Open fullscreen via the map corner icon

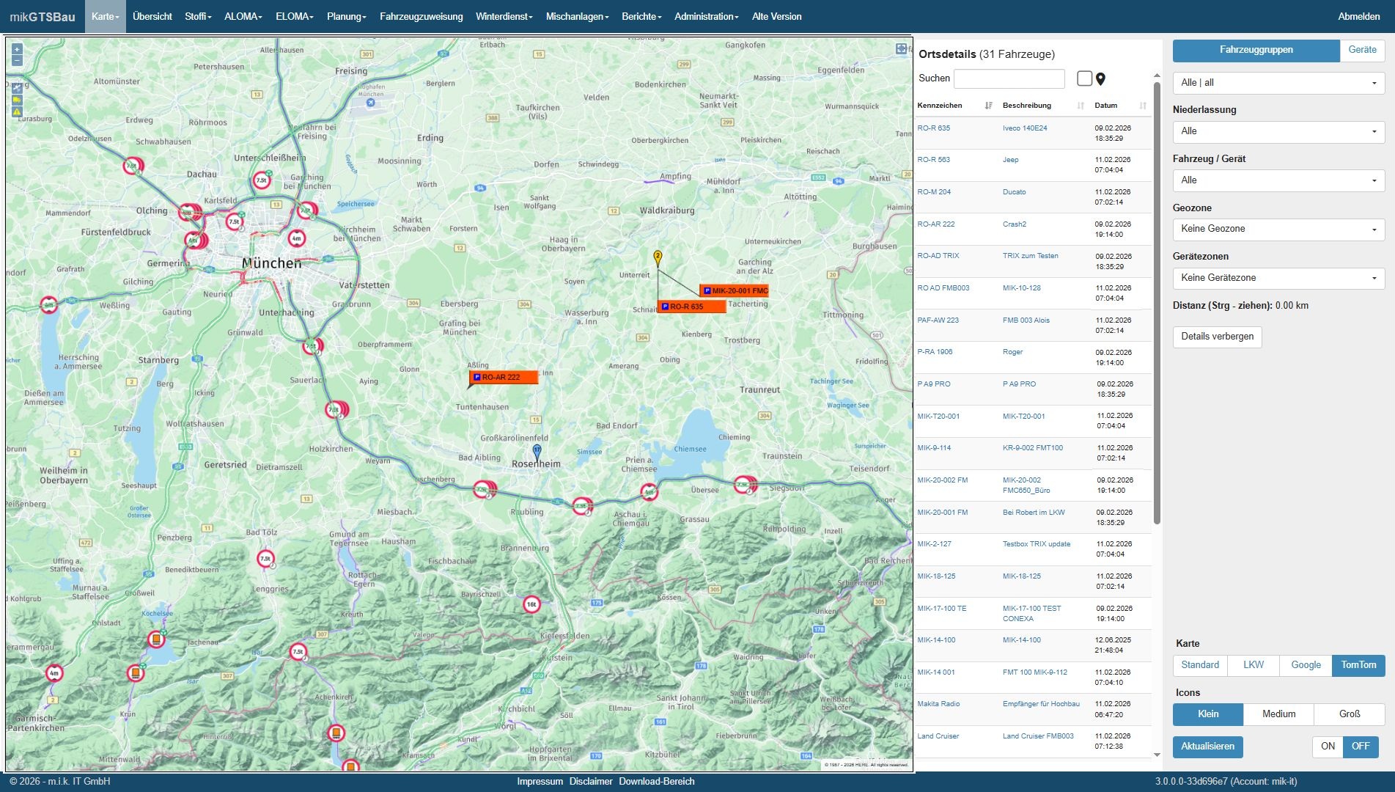point(901,49)
